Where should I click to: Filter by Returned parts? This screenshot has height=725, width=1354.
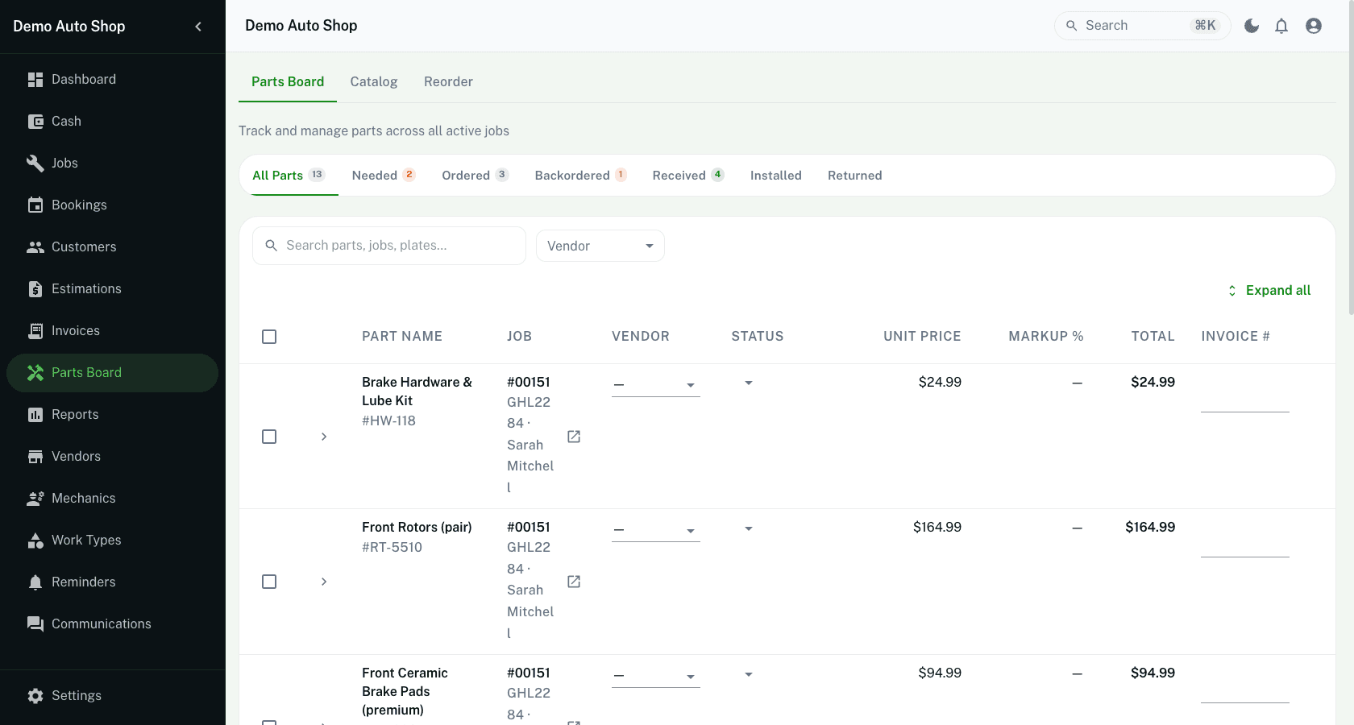pyautogui.click(x=855, y=175)
